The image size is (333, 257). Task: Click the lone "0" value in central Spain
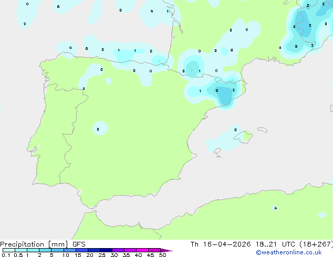(x=98, y=129)
